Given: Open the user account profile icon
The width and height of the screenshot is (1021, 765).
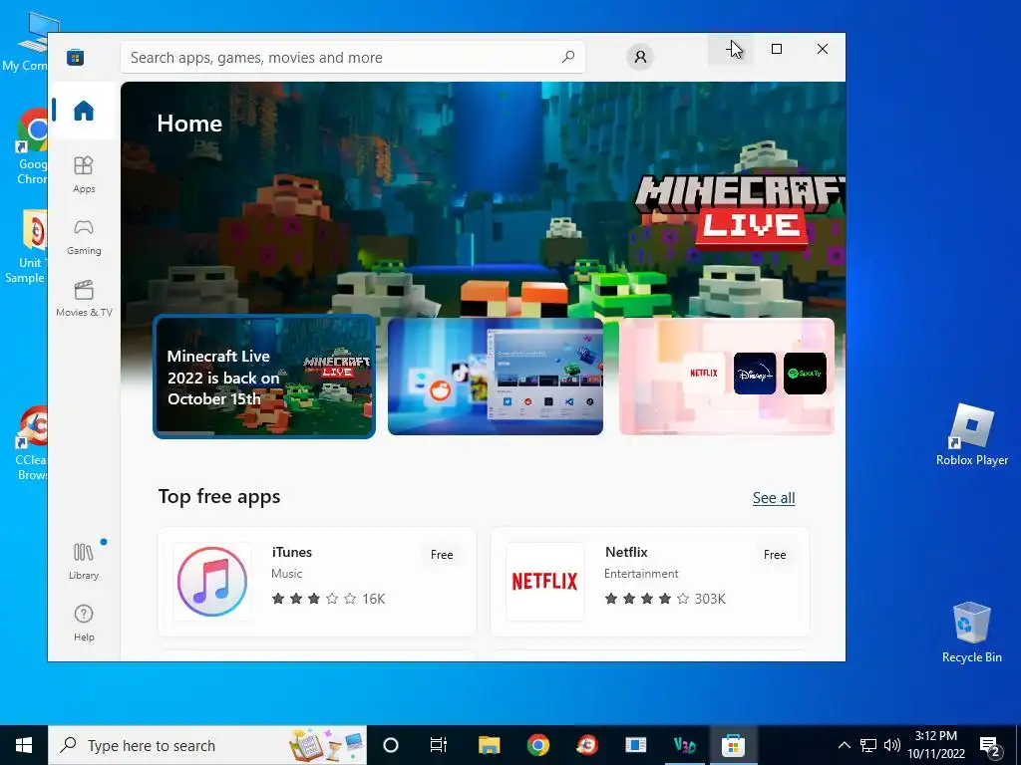Looking at the screenshot, I should [641, 57].
